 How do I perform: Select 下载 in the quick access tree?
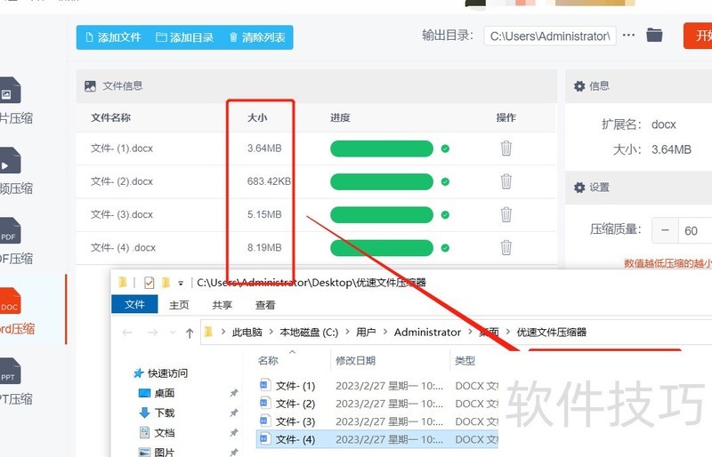click(165, 413)
